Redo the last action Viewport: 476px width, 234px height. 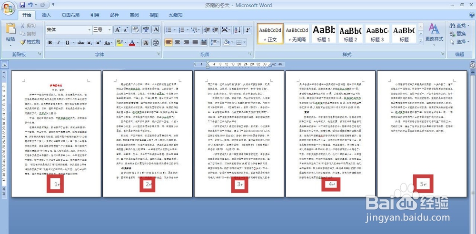(42, 5)
